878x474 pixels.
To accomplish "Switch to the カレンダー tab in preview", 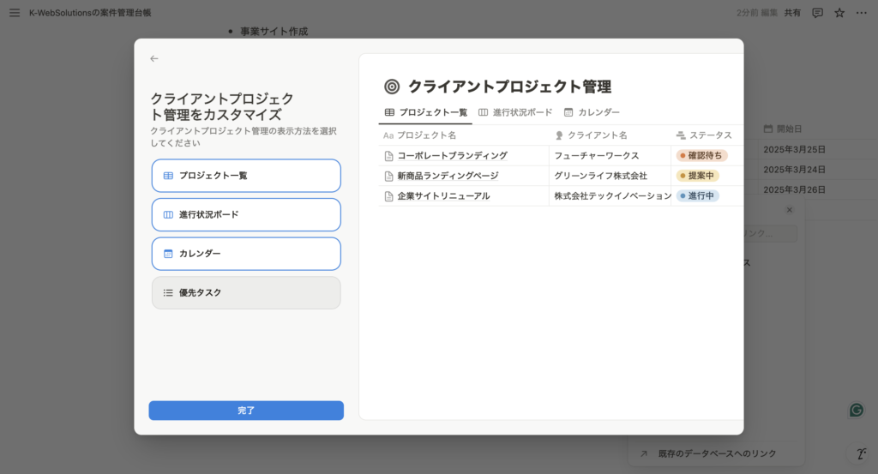I will coord(592,112).
